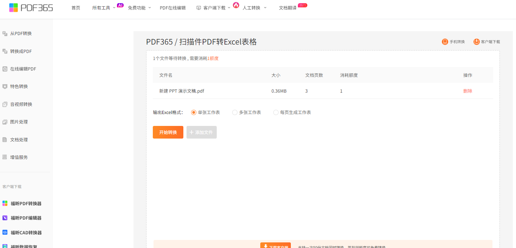The height and width of the screenshot is (248, 516).
Task: Click the 从PDF转换 sidebar icon
Action: (5, 34)
